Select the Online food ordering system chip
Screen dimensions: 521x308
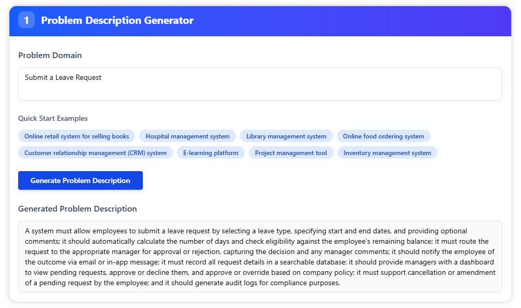click(x=383, y=136)
